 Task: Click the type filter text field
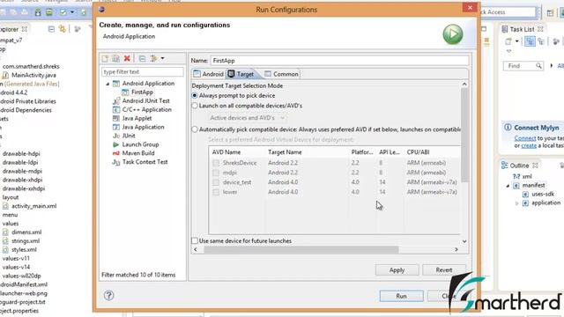point(143,72)
